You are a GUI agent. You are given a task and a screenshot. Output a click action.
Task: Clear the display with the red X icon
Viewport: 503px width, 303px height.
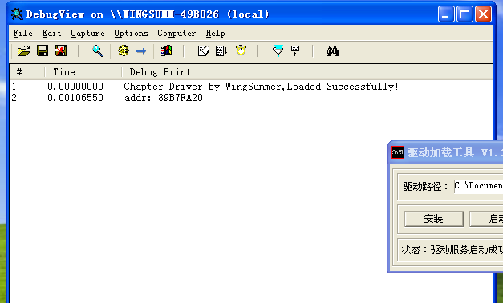pyautogui.click(x=61, y=51)
